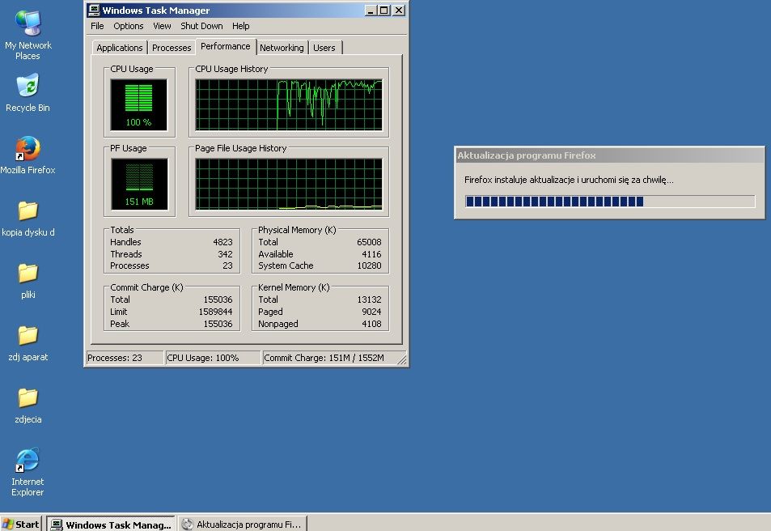Click Commit Charge Limit 1589844
Viewport: 771px width, 531px height.
[x=216, y=312]
